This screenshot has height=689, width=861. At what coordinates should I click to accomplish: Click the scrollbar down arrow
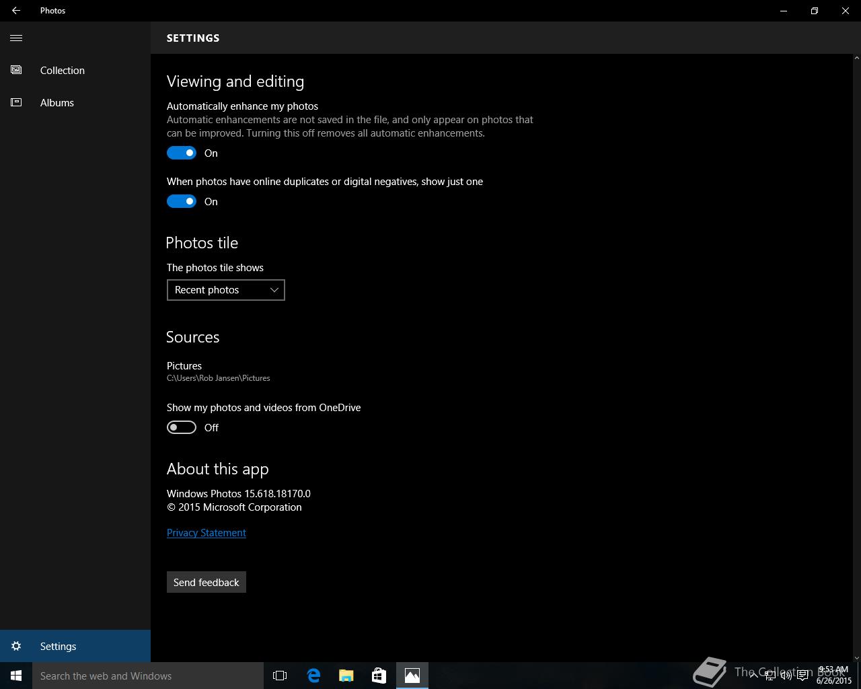(856, 657)
